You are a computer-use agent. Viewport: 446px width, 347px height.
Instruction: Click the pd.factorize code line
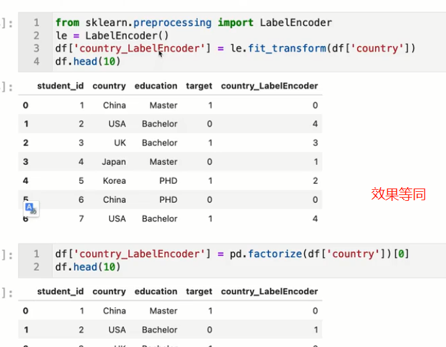[232, 253]
